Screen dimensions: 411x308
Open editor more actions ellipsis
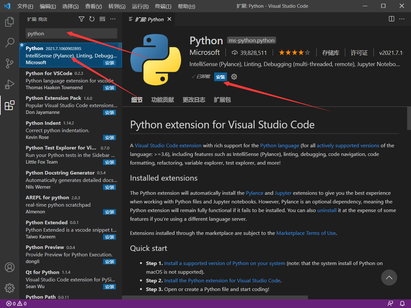tap(402, 19)
